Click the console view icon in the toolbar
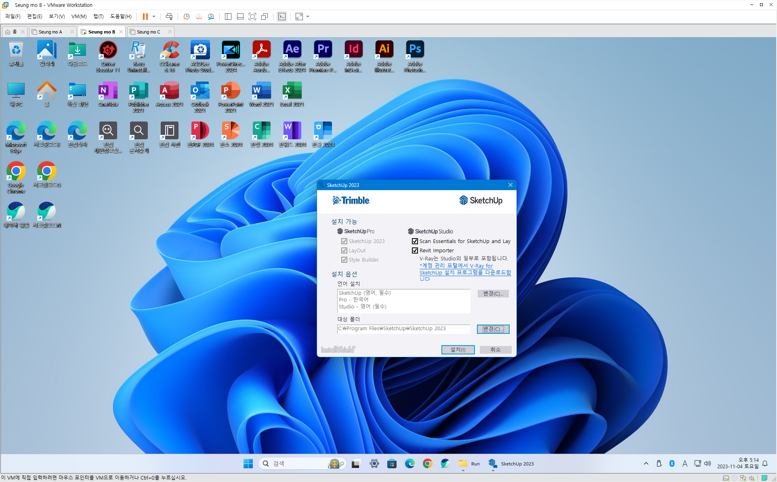 (x=282, y=17)
